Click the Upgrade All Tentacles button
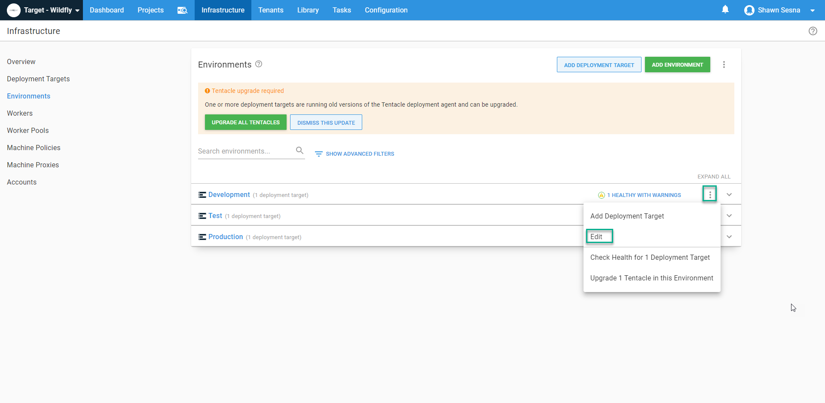The height and width of the screenshot is (403, 825). (245, 122)
